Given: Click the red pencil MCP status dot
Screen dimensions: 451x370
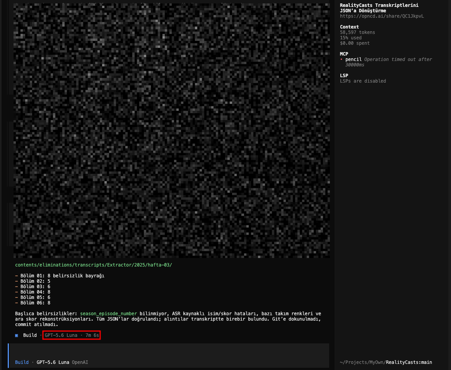Looking at the screenshot, I should coord(341,59).
